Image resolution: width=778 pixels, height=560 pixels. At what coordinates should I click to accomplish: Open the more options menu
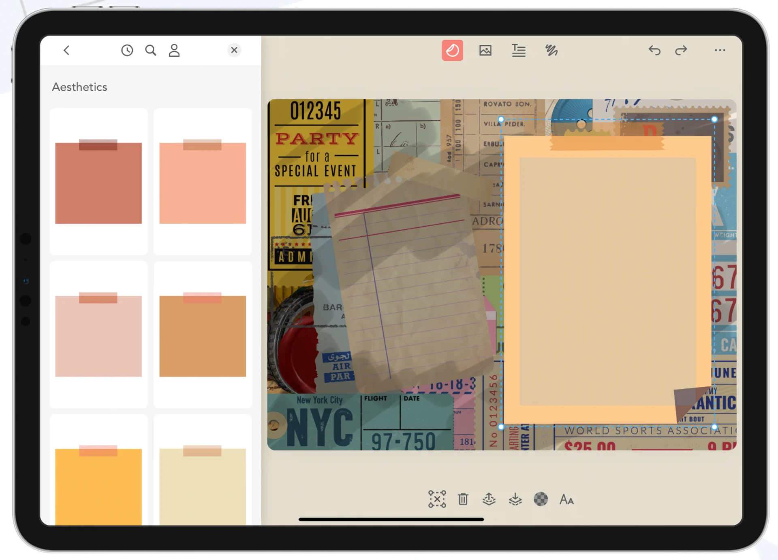coord(720,50)
